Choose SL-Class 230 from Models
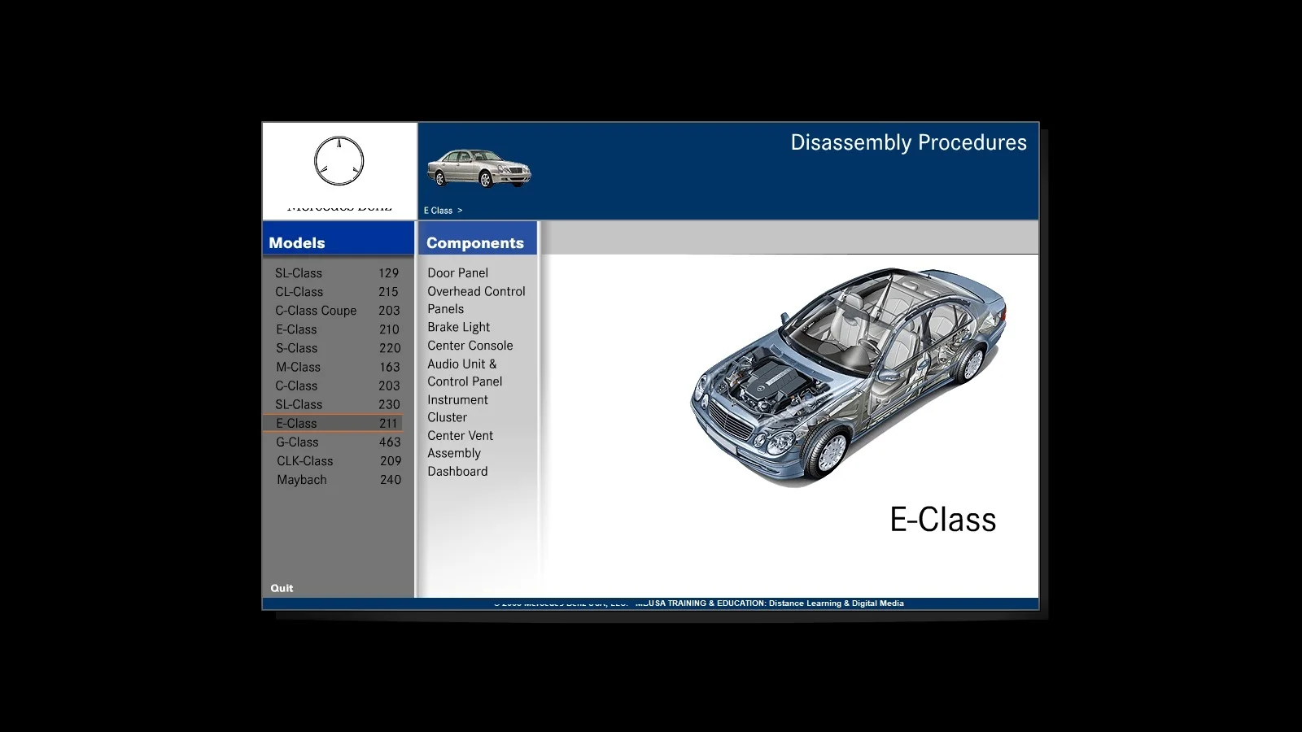This screenshot has width=1302, height=732. tap(337, 404)
